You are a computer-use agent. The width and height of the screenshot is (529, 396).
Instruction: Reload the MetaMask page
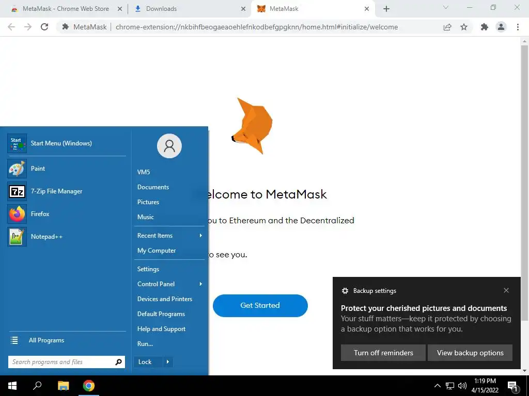44,27
